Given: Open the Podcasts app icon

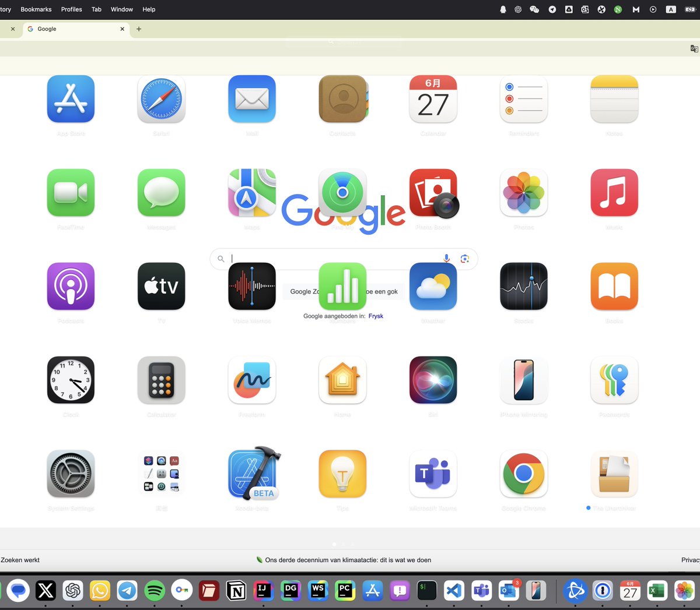Looking at the screenshot, I should point(71,286).
